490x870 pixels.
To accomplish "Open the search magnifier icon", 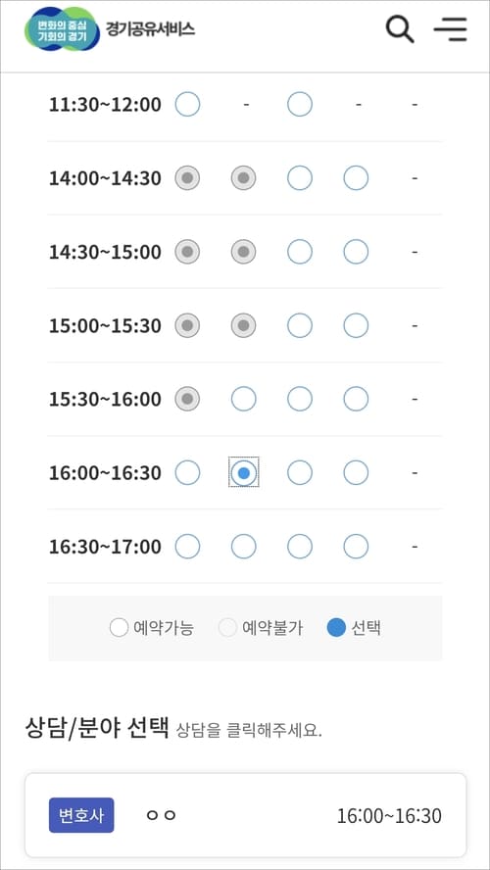I will [x=400, y=28].
